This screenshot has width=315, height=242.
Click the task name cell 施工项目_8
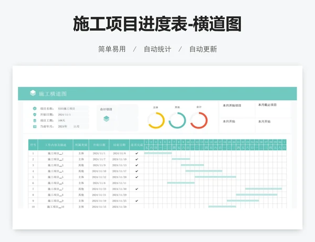click(56, 195)
